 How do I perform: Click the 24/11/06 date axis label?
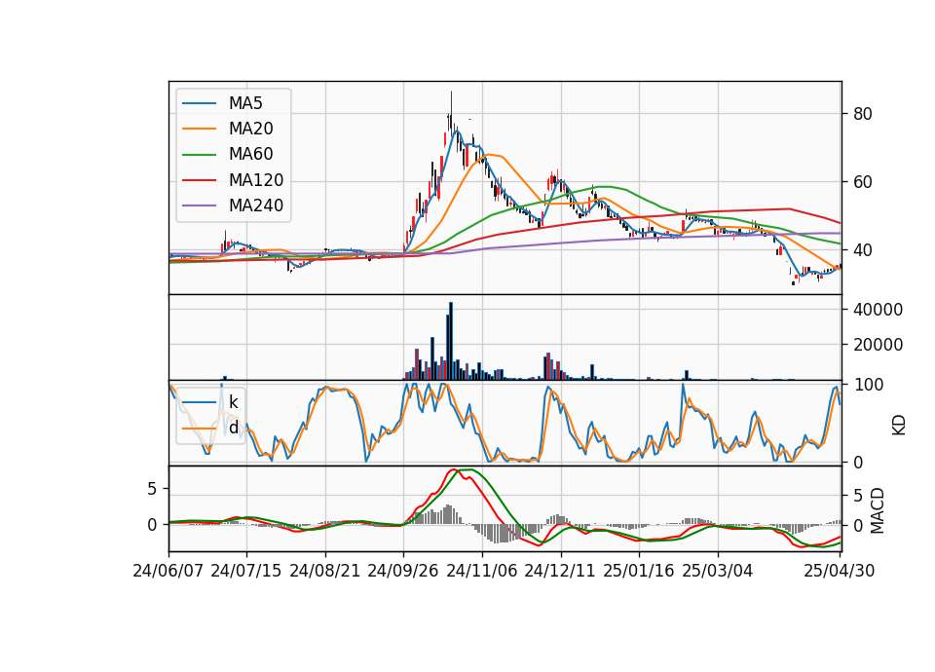coord(482,571)
